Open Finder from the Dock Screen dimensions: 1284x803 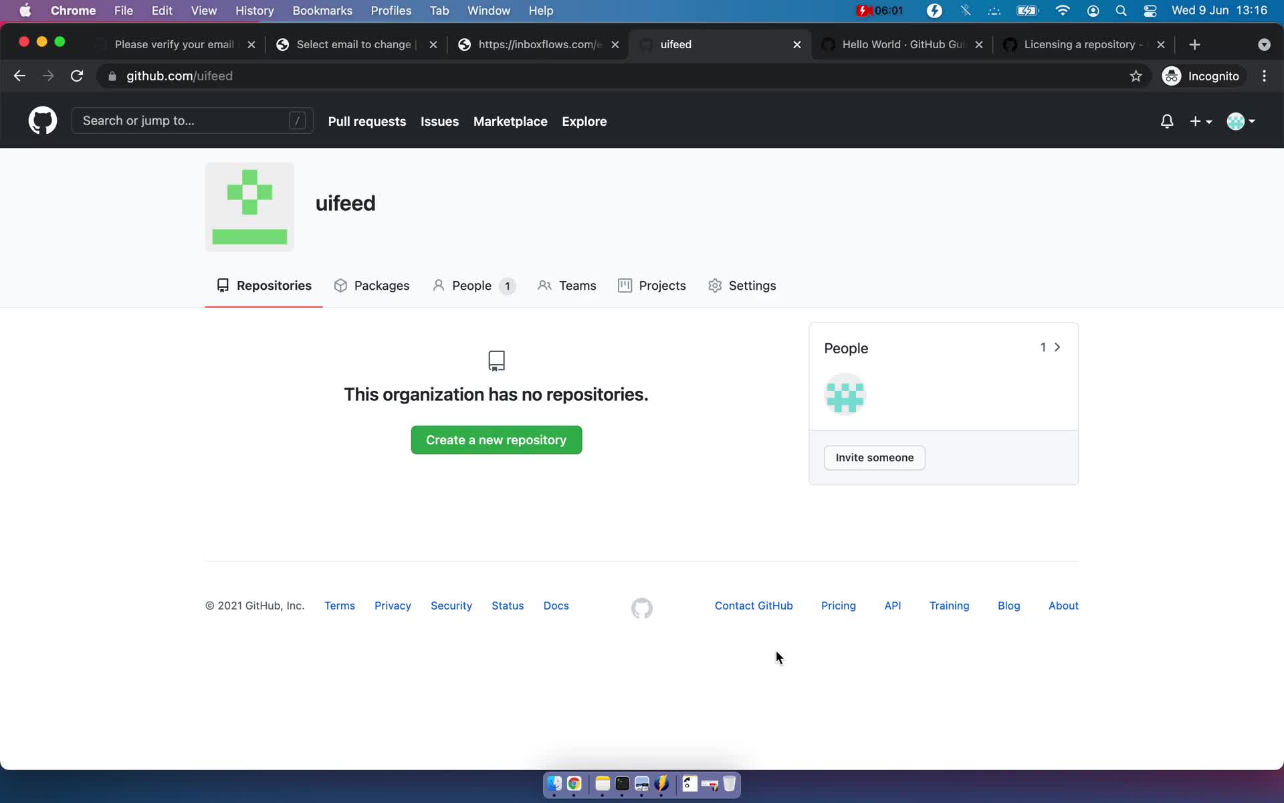pos(554,784)
